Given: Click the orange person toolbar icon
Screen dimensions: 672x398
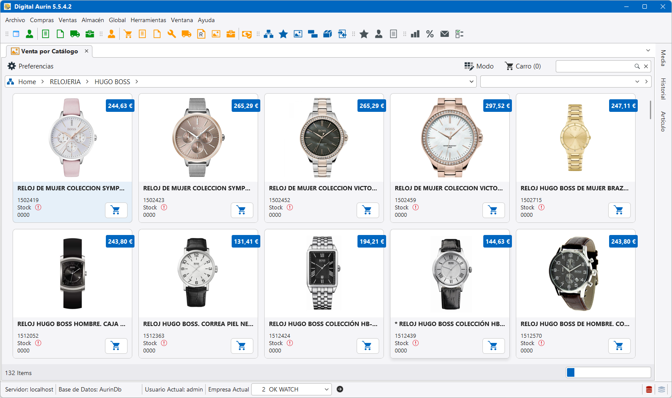Looking at the screenshot, I should [x=111, y=34].
